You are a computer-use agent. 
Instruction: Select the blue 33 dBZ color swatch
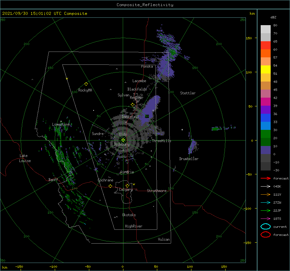tap(266, 126)
